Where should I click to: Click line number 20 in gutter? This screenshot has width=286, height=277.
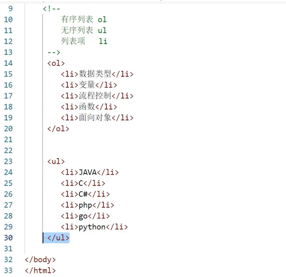[x=8, y=129]
